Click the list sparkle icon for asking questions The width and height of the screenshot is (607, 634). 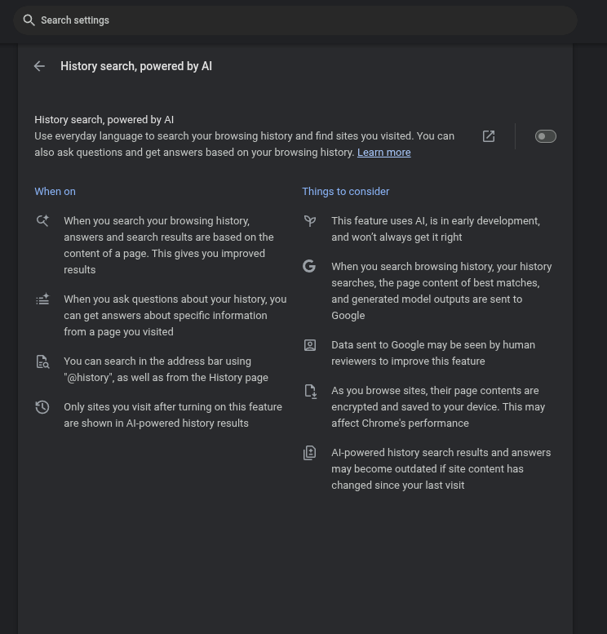(42, 299)
